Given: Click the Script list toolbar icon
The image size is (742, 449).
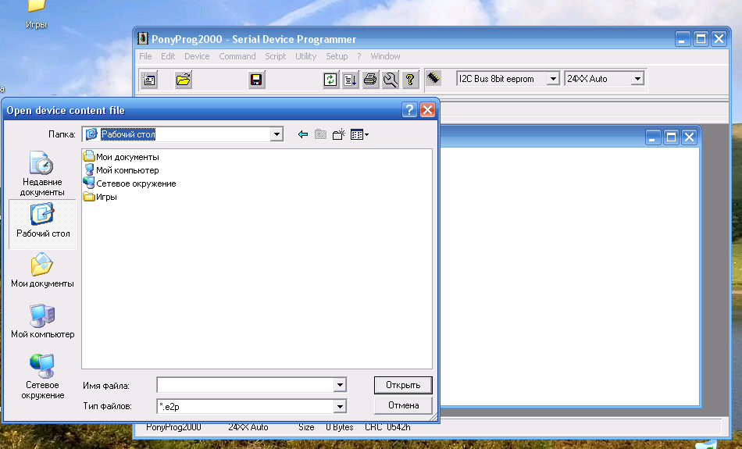Looking at the screenshot, I should (350, 79).
